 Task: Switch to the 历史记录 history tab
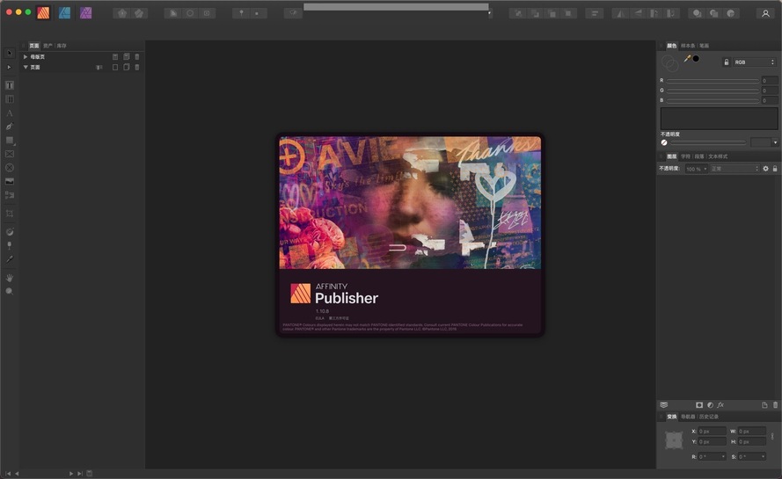709,417
